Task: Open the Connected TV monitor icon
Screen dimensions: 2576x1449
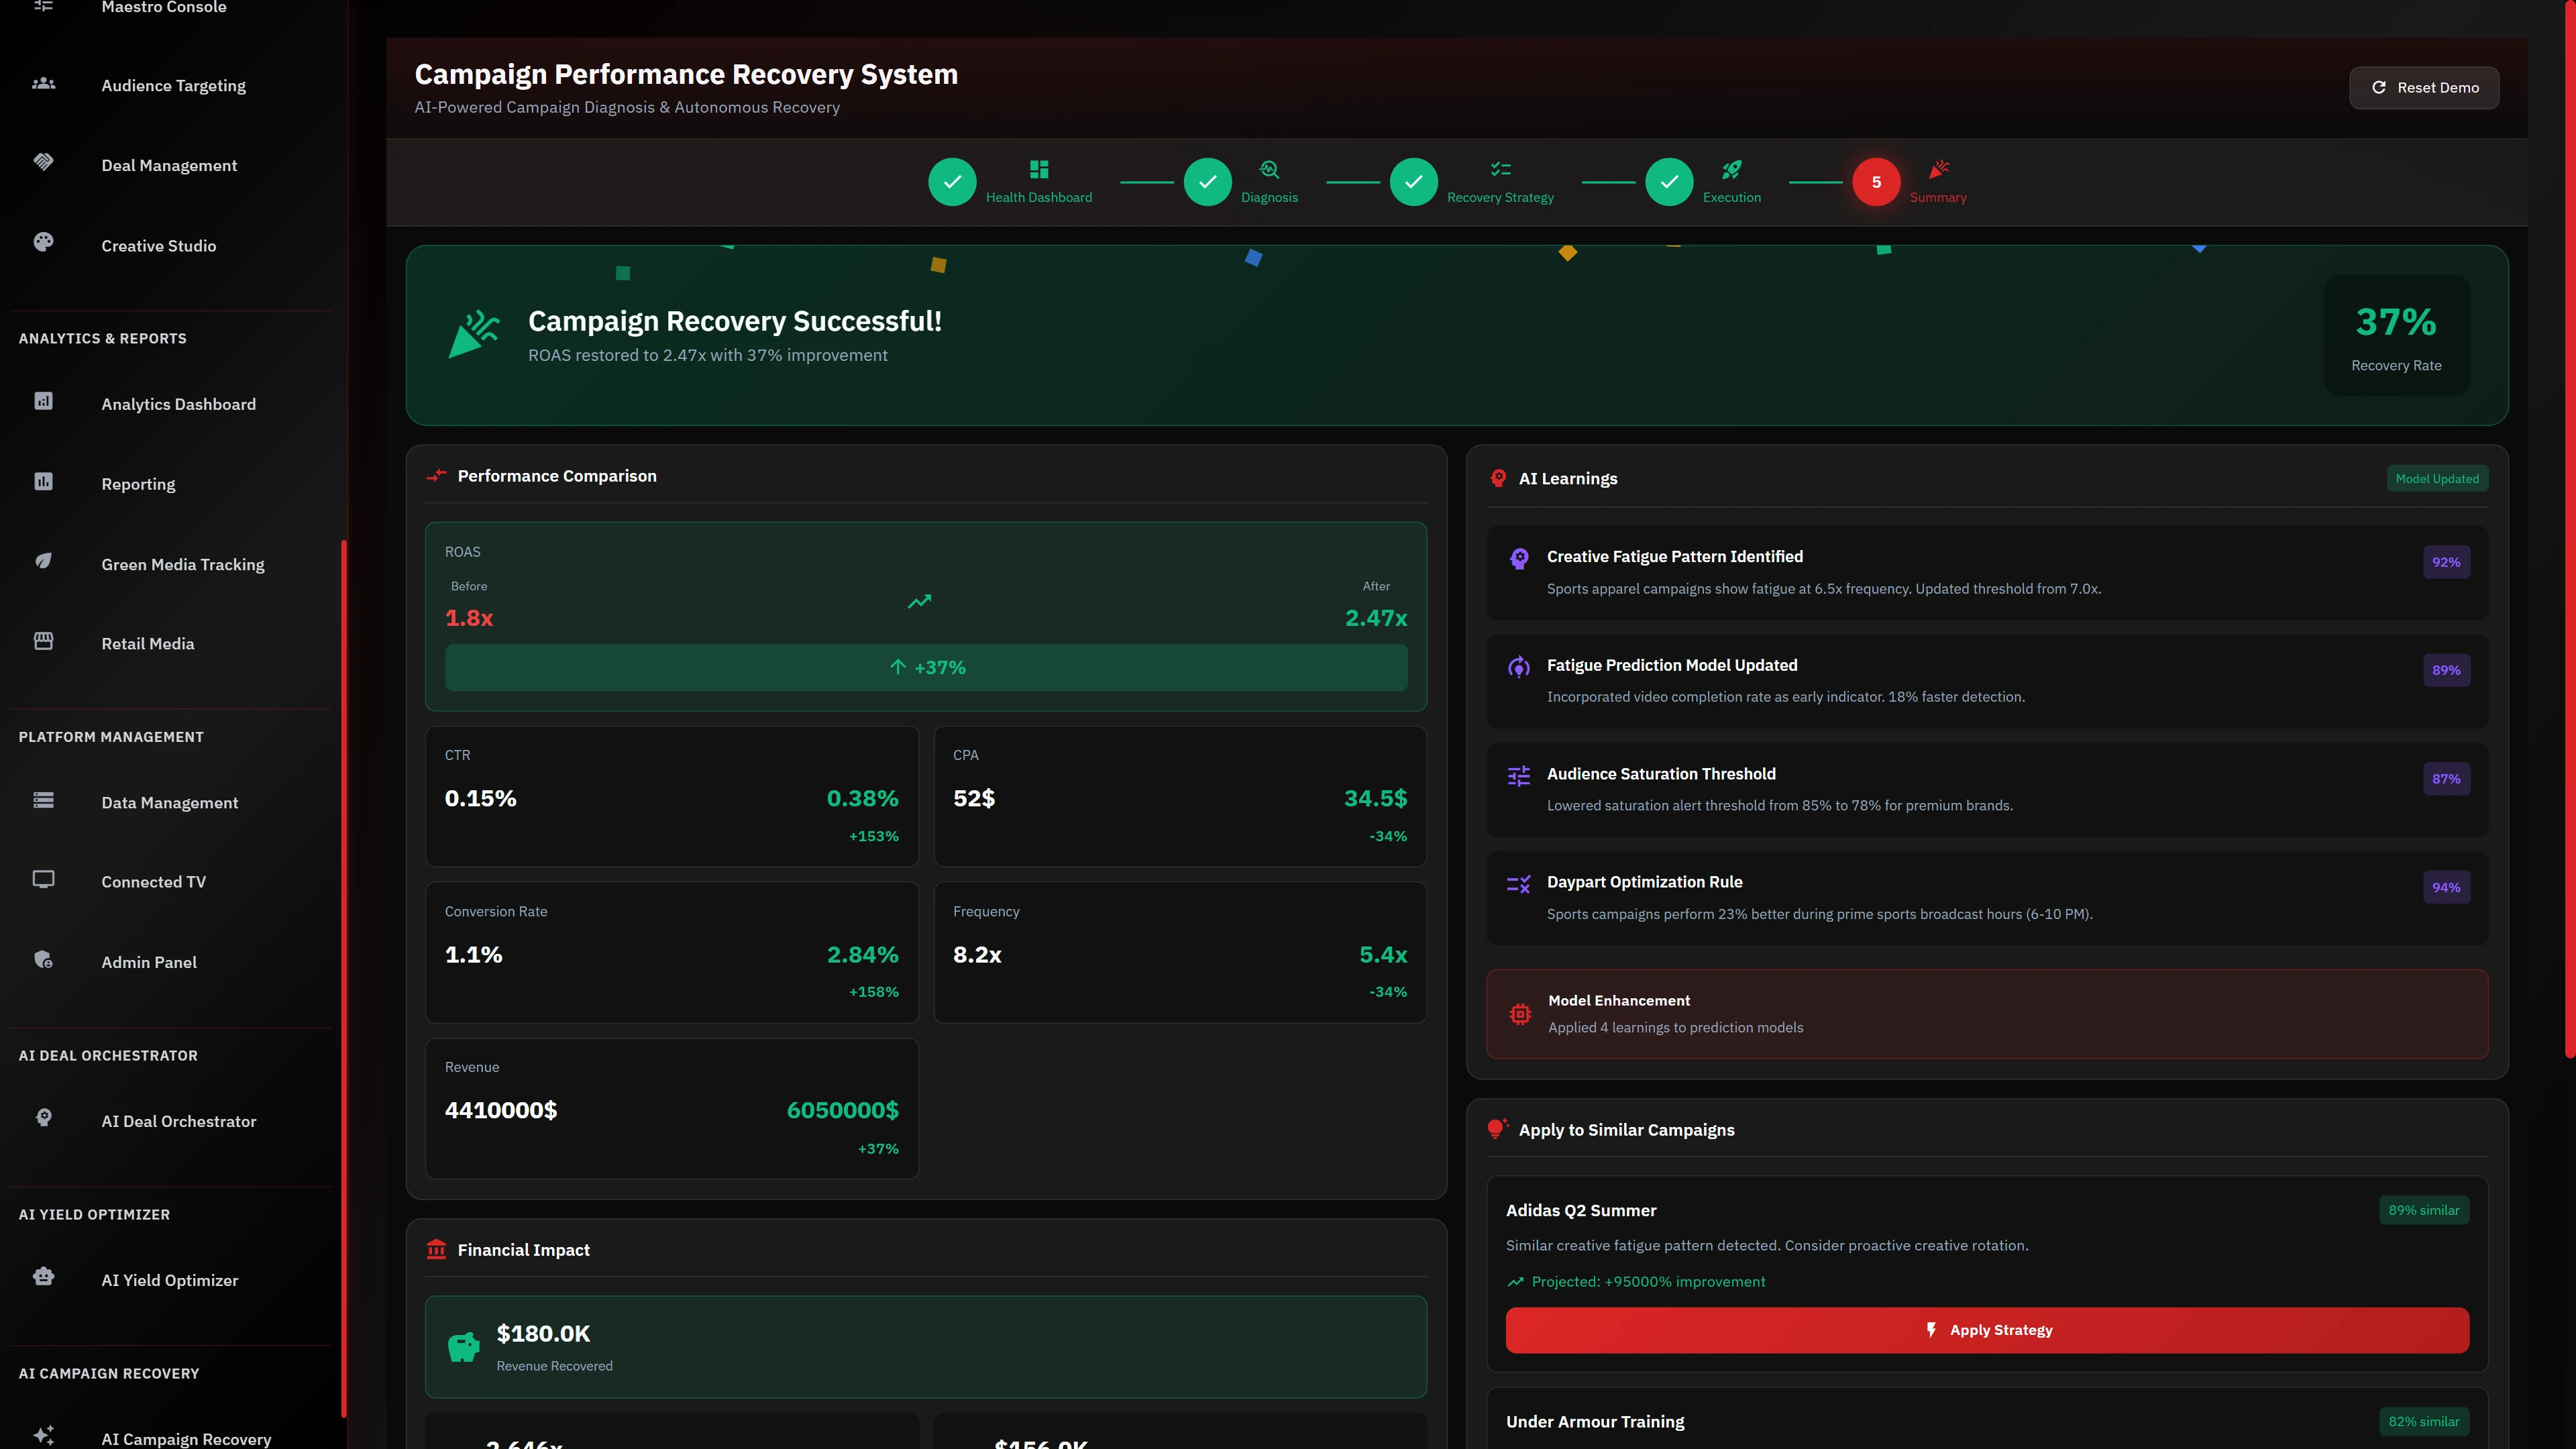Action: point(43,879)
